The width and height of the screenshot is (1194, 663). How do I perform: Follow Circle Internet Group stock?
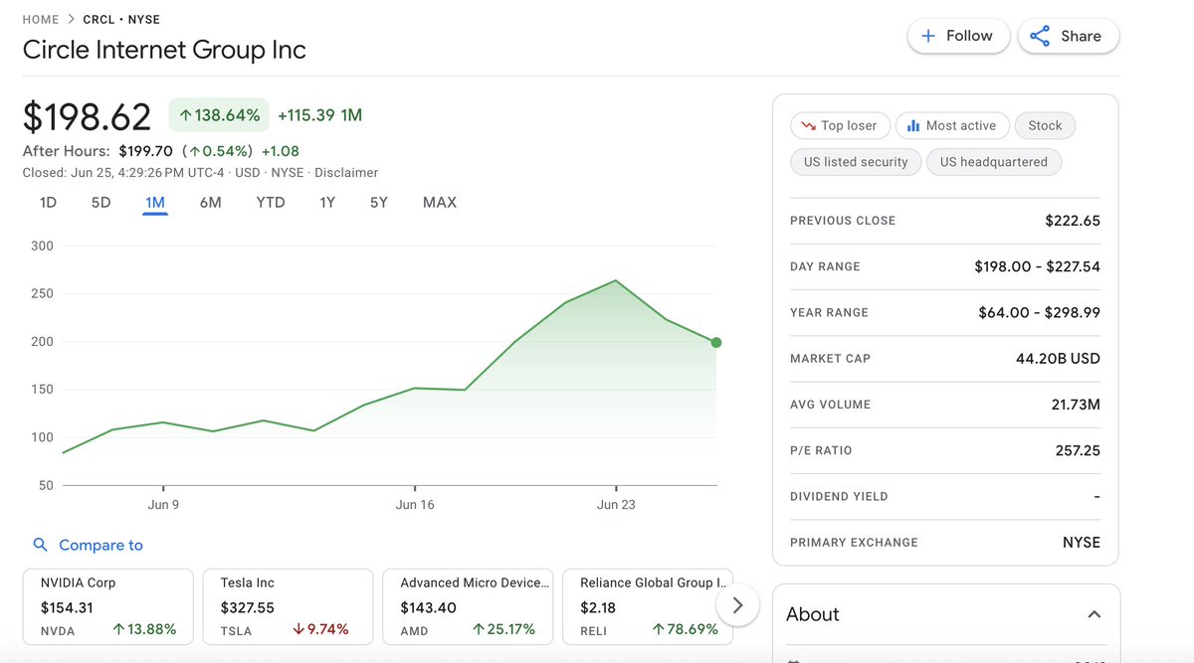[958, 36]
